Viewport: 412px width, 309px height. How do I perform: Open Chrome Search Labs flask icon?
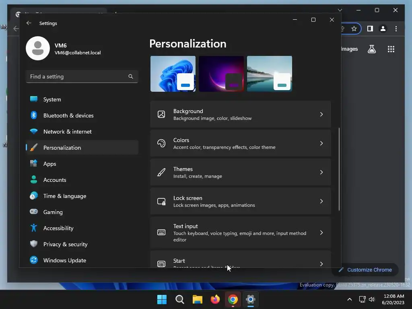pos(371,49)
